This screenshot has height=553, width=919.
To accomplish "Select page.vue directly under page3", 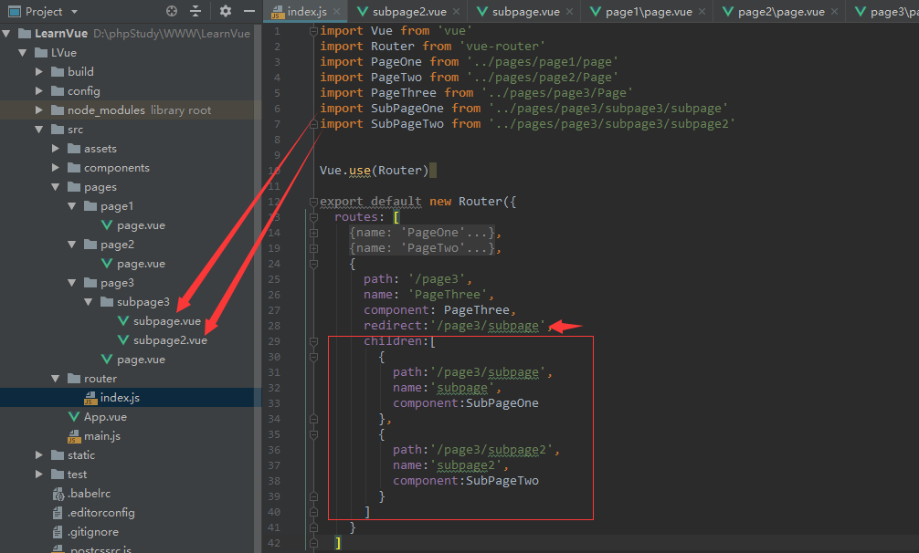I will coord(141,360).
